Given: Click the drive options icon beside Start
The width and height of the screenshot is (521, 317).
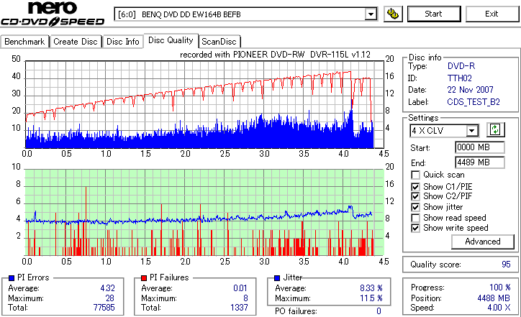Looking at the screenshot, I should [393, 14].
